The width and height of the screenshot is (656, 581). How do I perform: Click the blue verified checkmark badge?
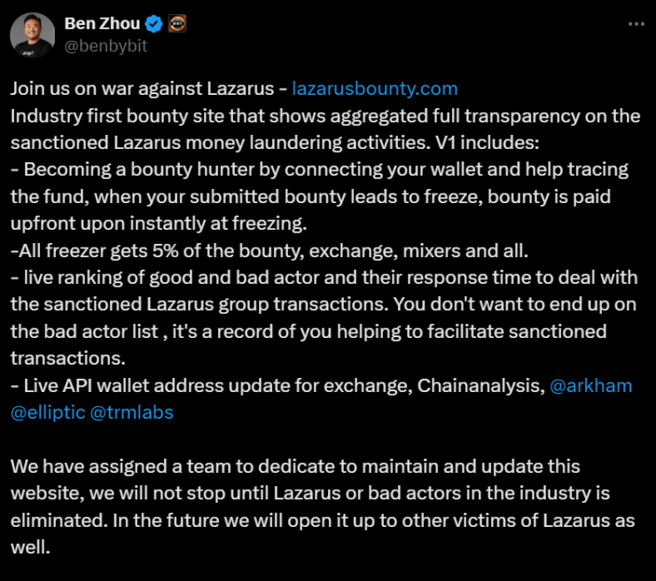(154, 23)
